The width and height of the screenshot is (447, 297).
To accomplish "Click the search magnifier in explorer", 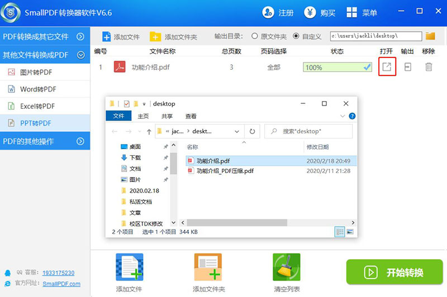I will pyautogui.click(x=274, y=131).
